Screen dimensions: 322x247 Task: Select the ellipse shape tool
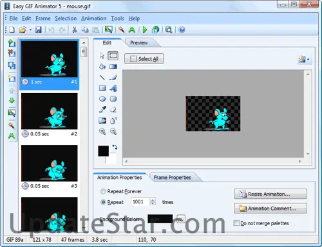pyautogui.click(x=102, y=99)
